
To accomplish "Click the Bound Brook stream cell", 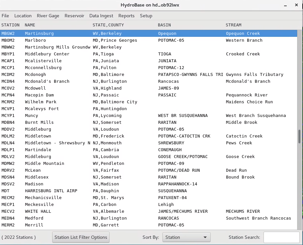I will tap(240, 177).
